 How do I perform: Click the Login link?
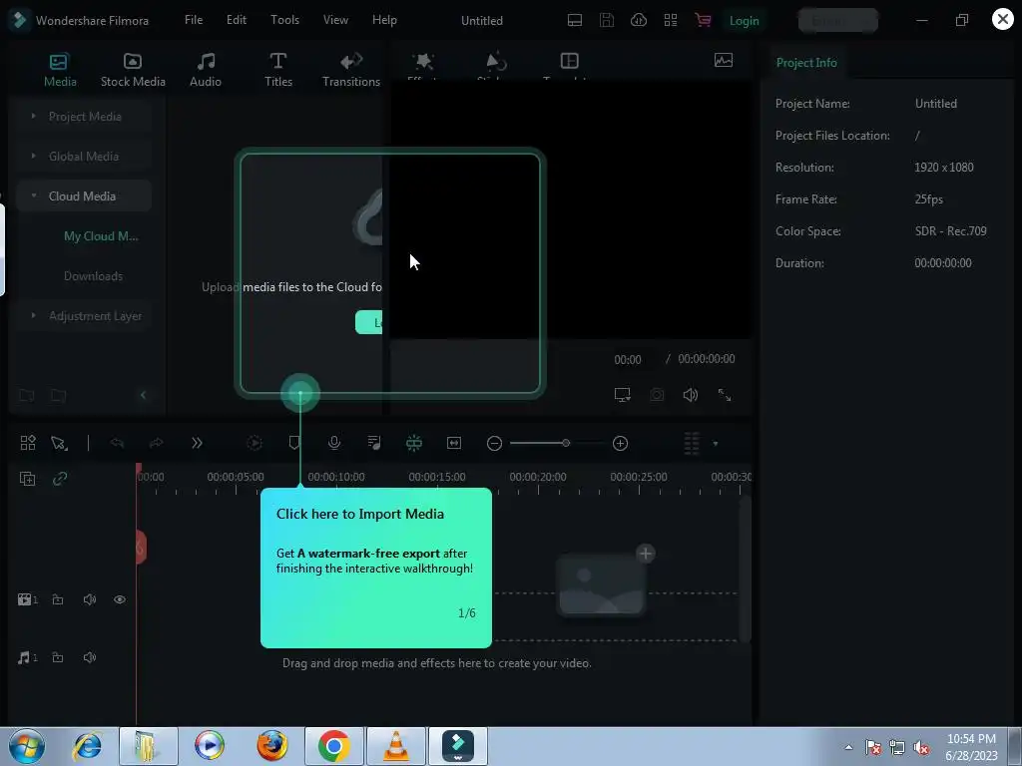pyautogui.click(x=745, y=21)
